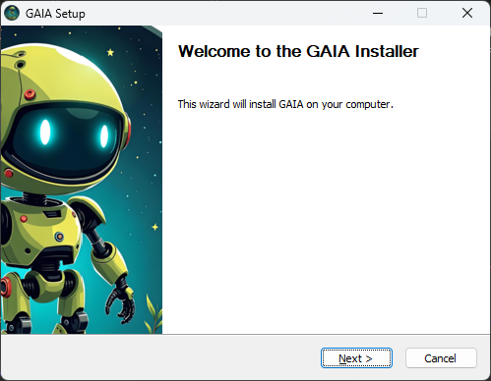The width and height of the screenshot is (491, 381).
Task: Click the Next > button
Action: point(356,358)
